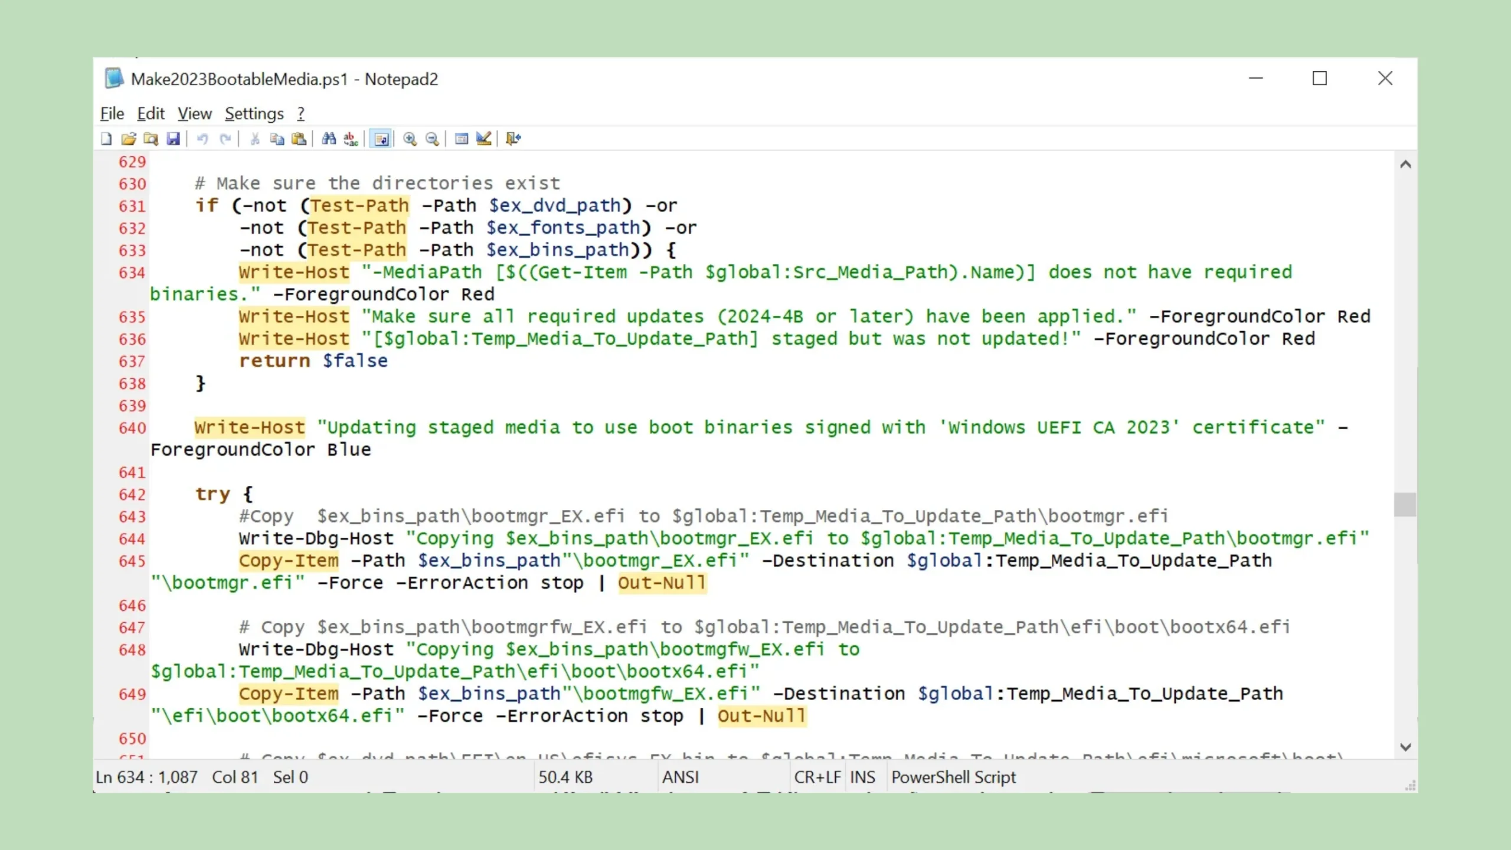Viewport: 1511px width, 850px height.
Task: Click line number 634 in the margin
Action: click(x=132, y=273)
